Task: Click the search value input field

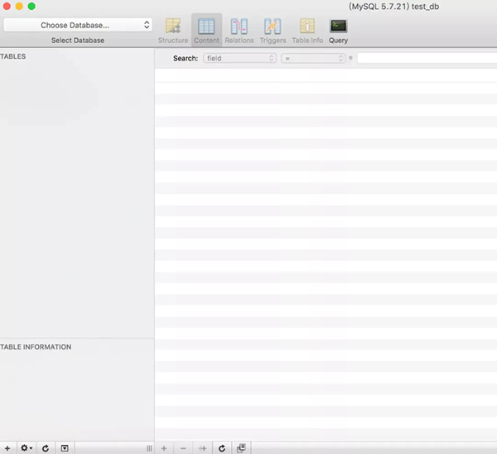Action: point(427,58)
